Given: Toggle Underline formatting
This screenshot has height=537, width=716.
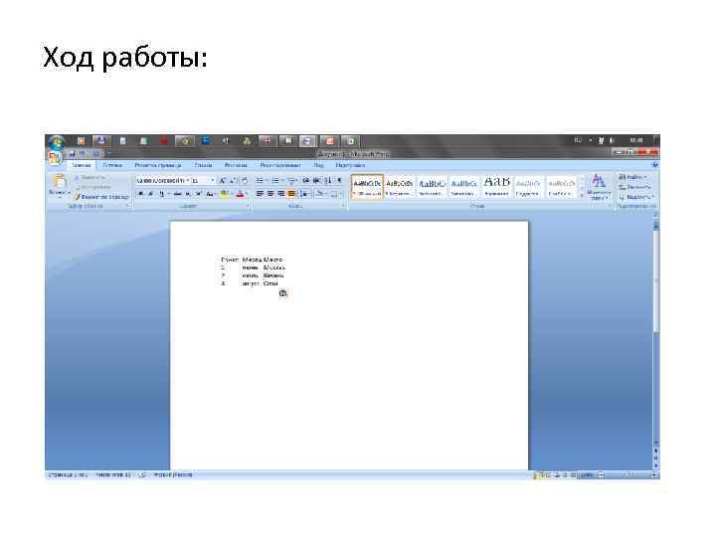Looking at the screenshot, I should coord(163,194).
